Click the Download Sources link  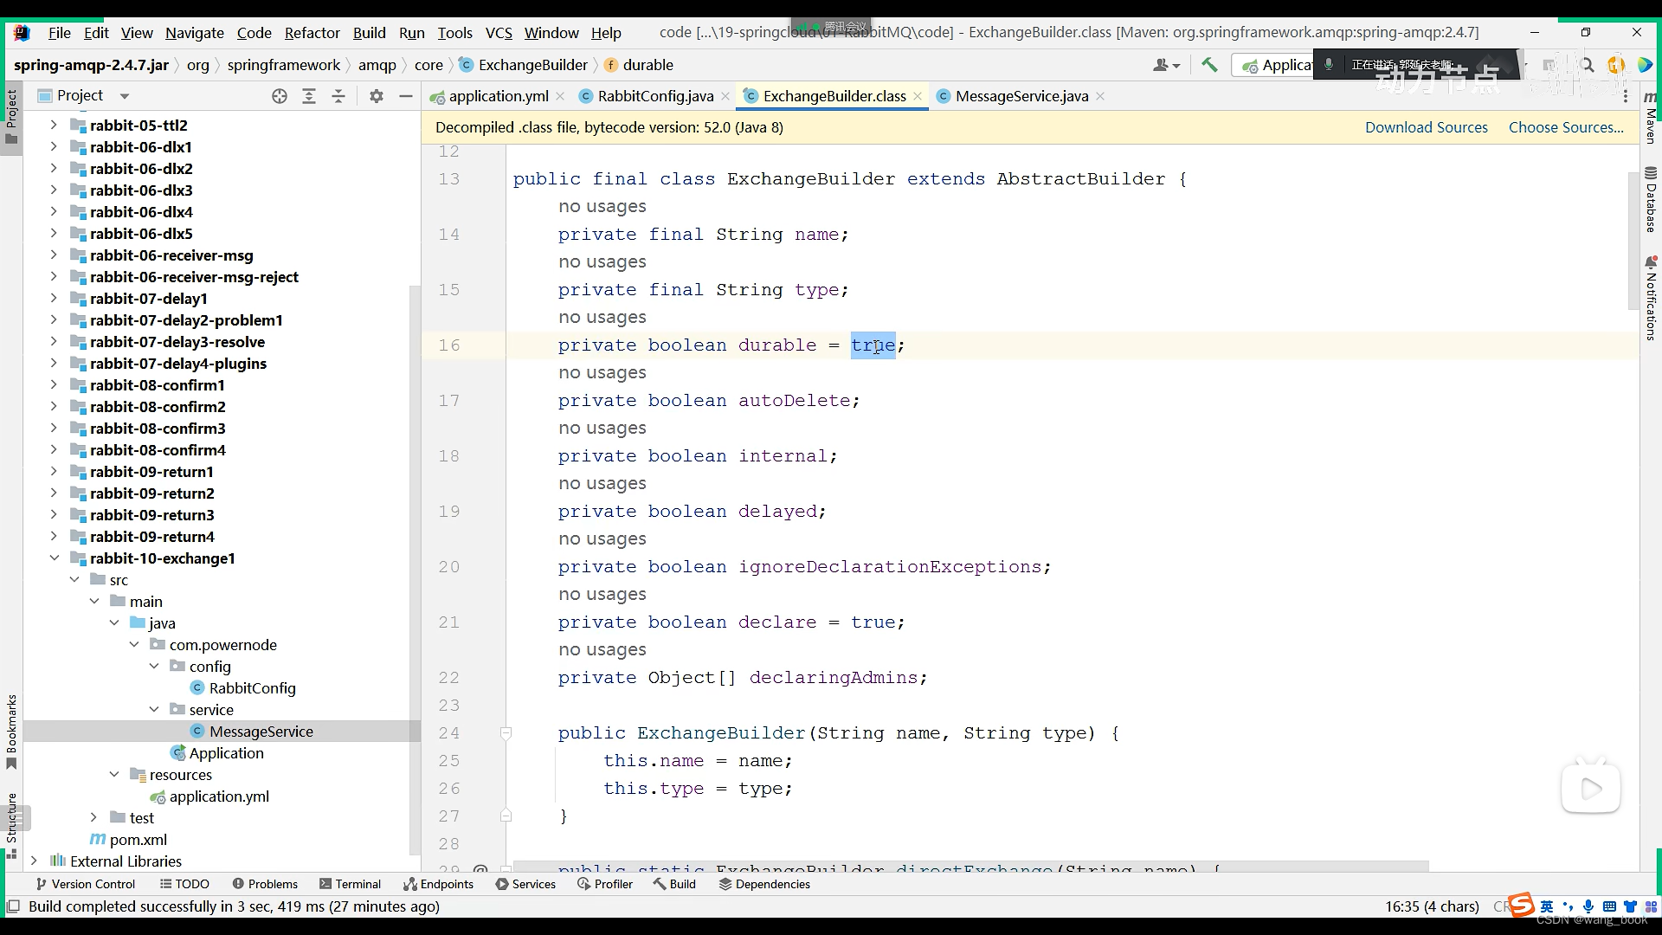tap(1426, 127)
